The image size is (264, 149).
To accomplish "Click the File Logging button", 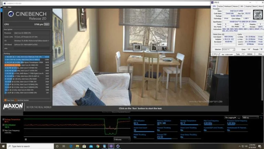I will coord(230,118).
